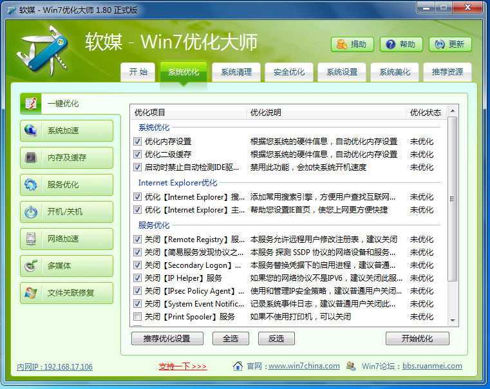Screen dimensions: 490x389
Task: Click the list vertical scrollbar thumb
Action: [x=452, y=199]
